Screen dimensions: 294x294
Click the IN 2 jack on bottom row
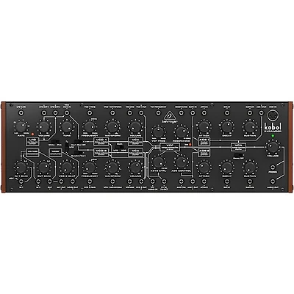tap(38, 182)
